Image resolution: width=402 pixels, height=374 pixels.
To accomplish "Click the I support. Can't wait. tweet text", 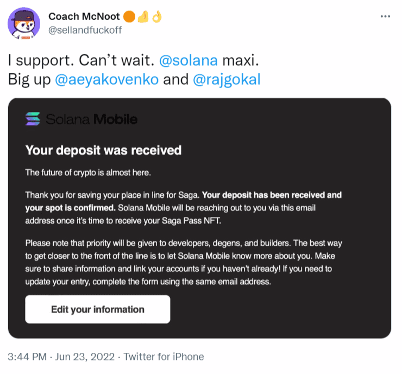I will (81, 60).
